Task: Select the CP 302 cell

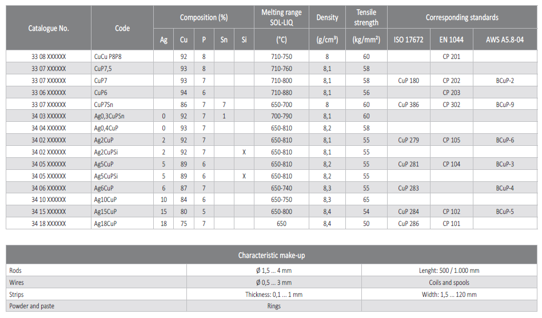Action: [x=451, y=105]
